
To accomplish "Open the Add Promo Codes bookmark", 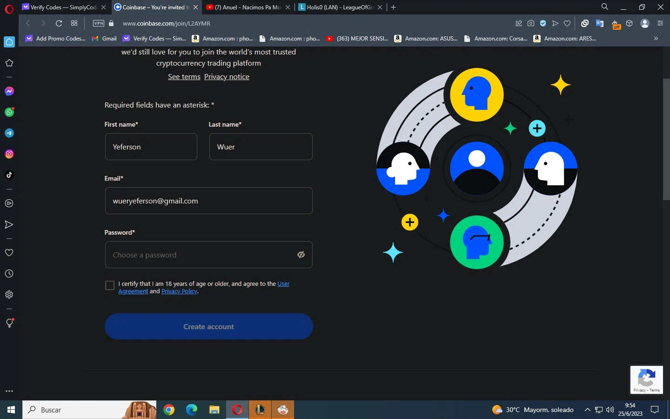I will (56, 39).
